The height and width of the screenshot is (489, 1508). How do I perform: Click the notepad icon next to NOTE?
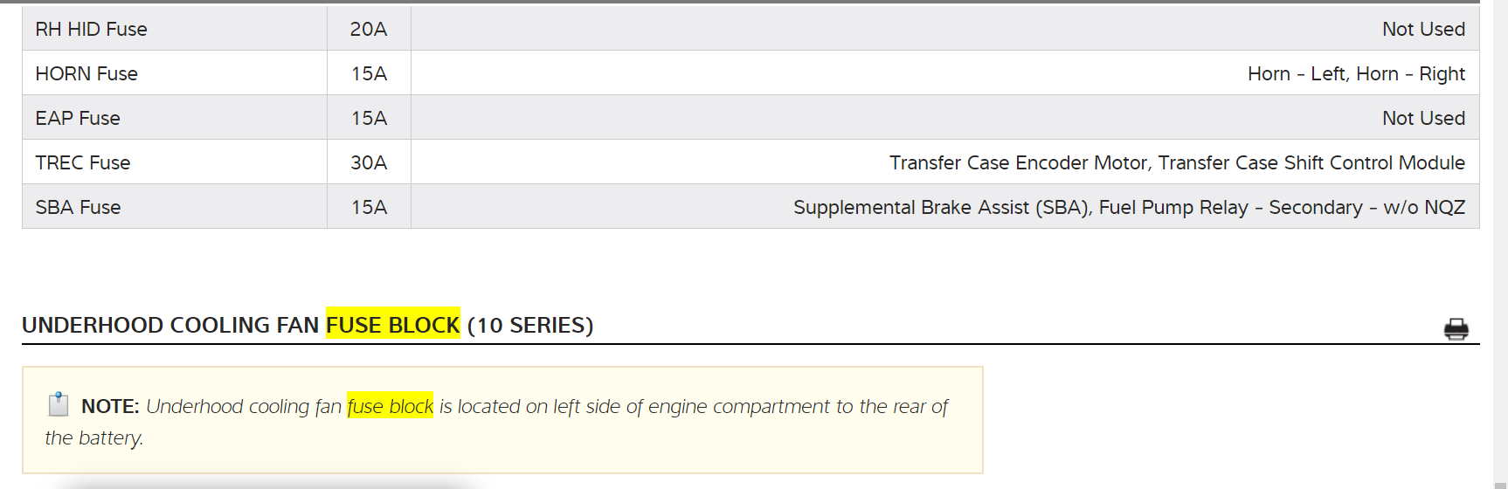(59, 404)
